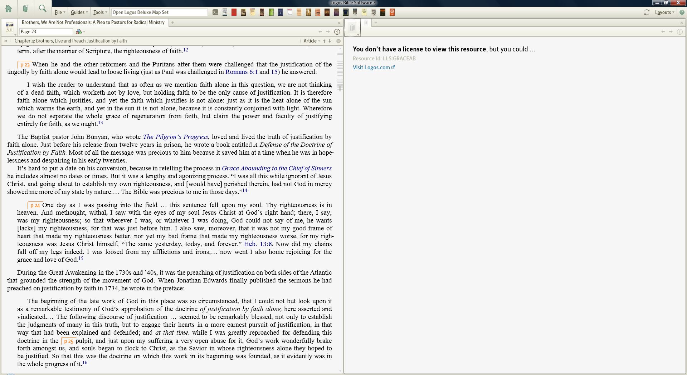This screenshot has height=375, width=687.
Task: Open the green book shortcut icon
Action: pyautogui.click(x=271, y=12)
